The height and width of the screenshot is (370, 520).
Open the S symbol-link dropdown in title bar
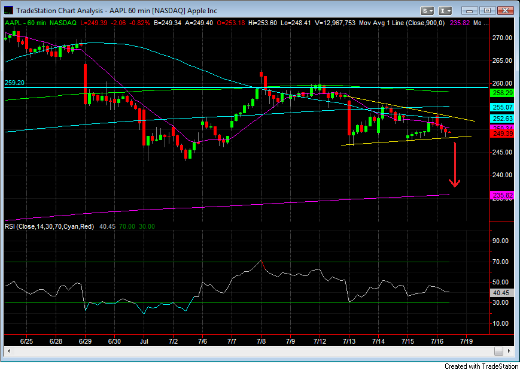tap(427, 11)
